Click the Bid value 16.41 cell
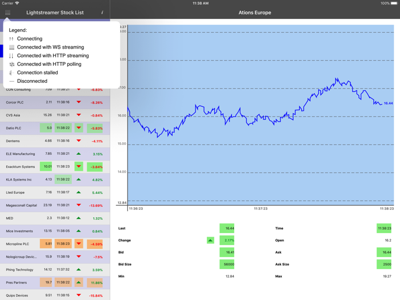This screenshot has width=400, height=300. point(227,253)
